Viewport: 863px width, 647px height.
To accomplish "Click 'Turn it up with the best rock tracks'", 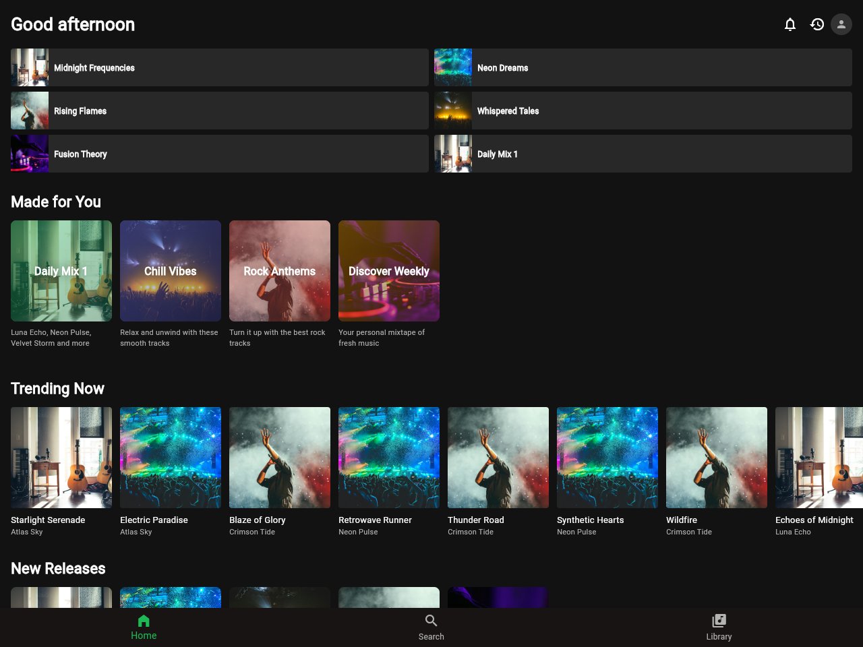I will point(277,338).
